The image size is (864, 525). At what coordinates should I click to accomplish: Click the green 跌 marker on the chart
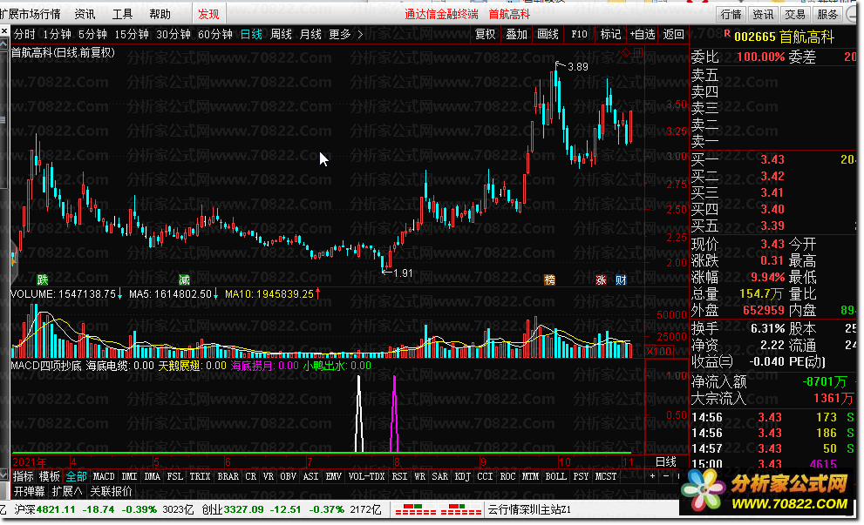coord(43,279)
